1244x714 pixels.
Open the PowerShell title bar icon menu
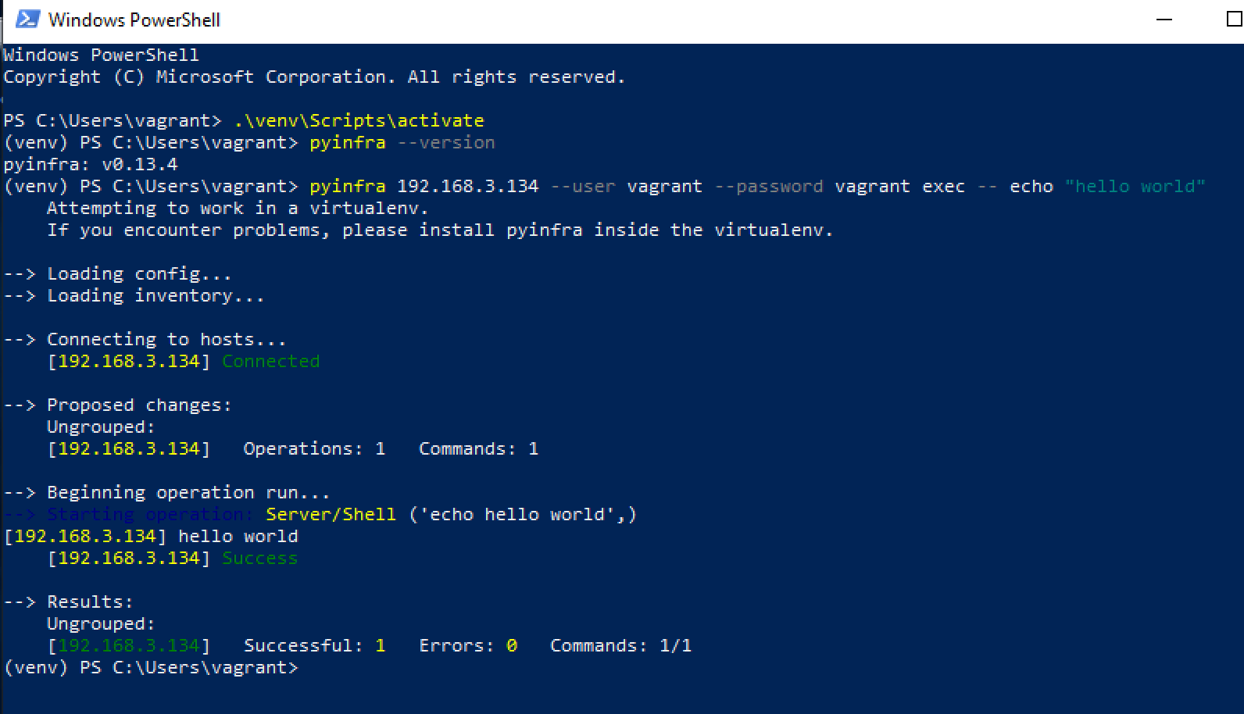(27, 20)
